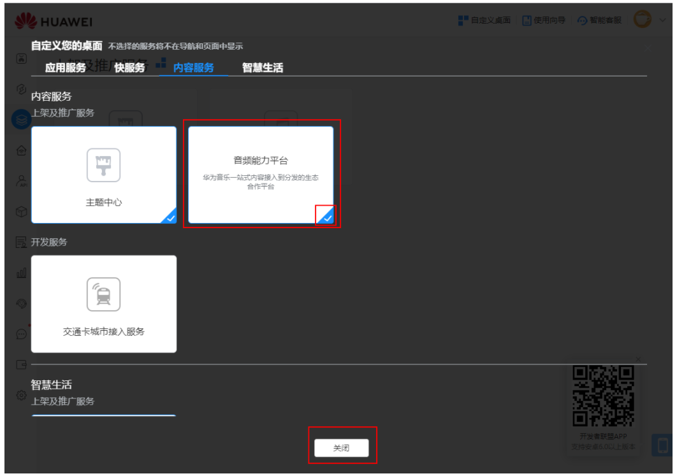
Task: Click the HUAWEI logo in the header
Action: pyautogui.click(x=54, y=21)
